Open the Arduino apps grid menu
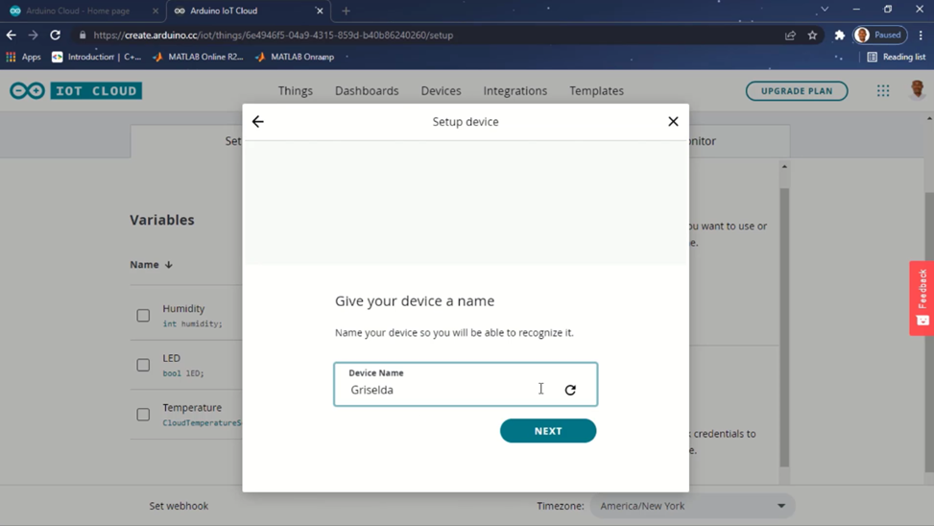This screenshot has width=934, height=526. 883,90
